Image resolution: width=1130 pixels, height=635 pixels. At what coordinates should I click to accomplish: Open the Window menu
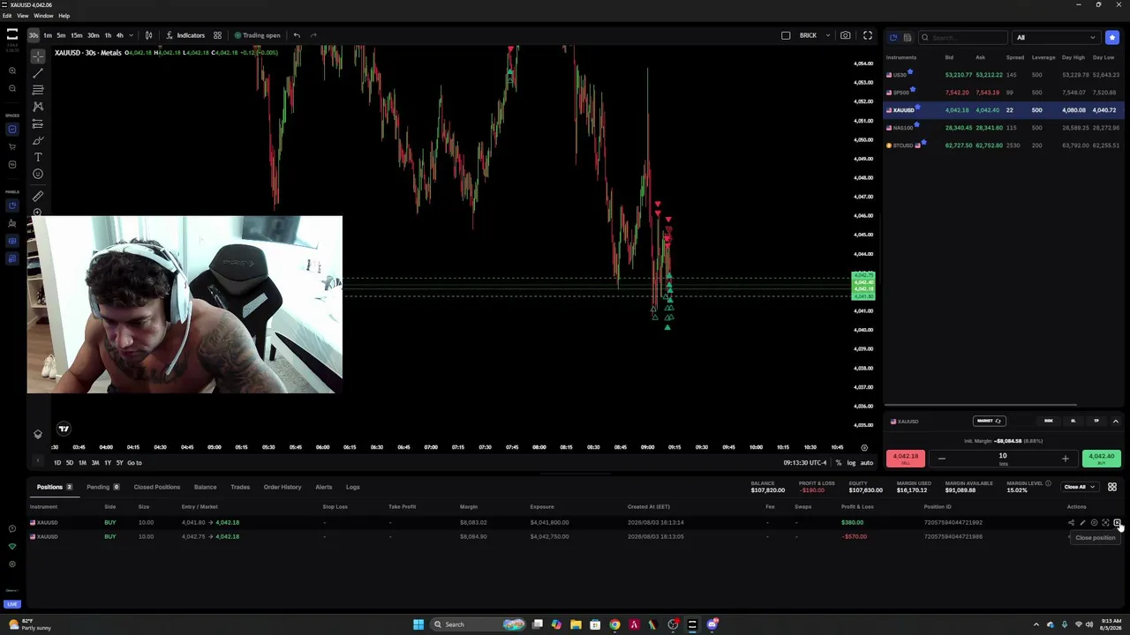[x=43, y=16]
